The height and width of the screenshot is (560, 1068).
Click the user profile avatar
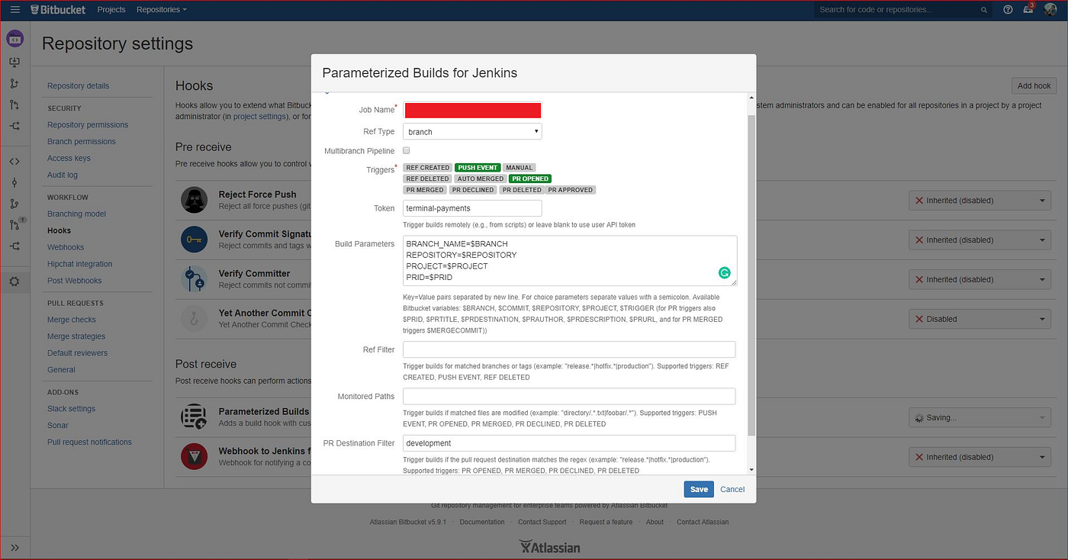click(x=1050, y=9)
